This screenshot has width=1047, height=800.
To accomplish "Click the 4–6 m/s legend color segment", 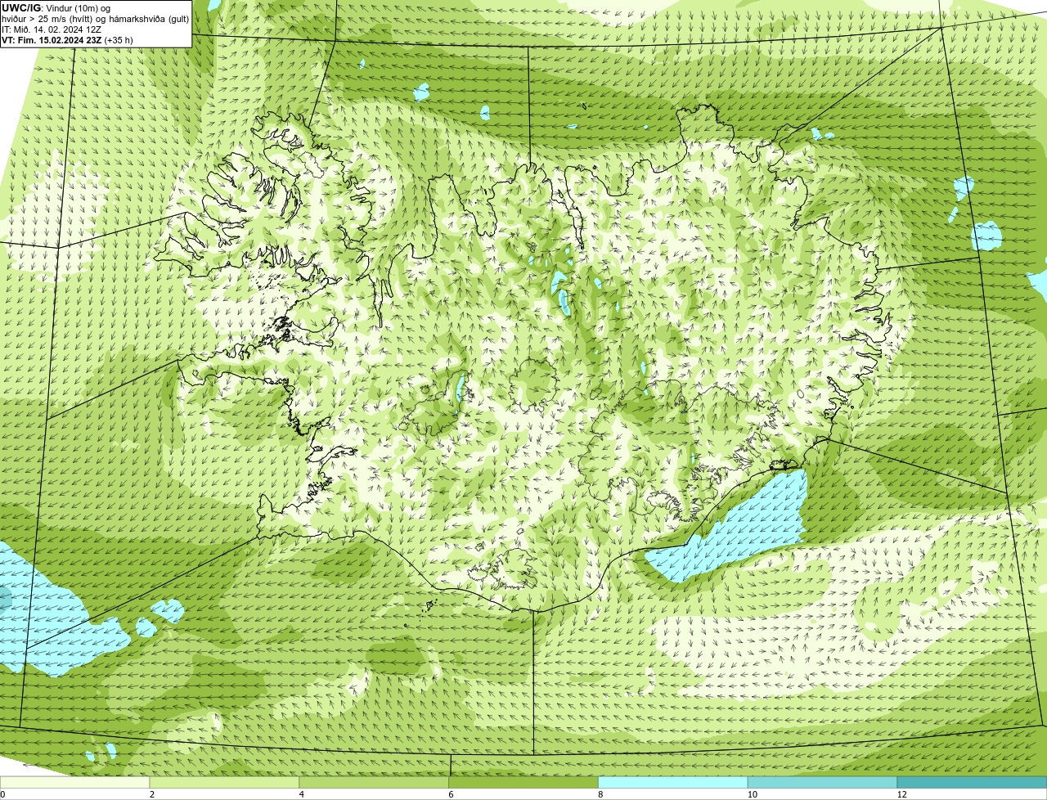I will coord(375,782).
